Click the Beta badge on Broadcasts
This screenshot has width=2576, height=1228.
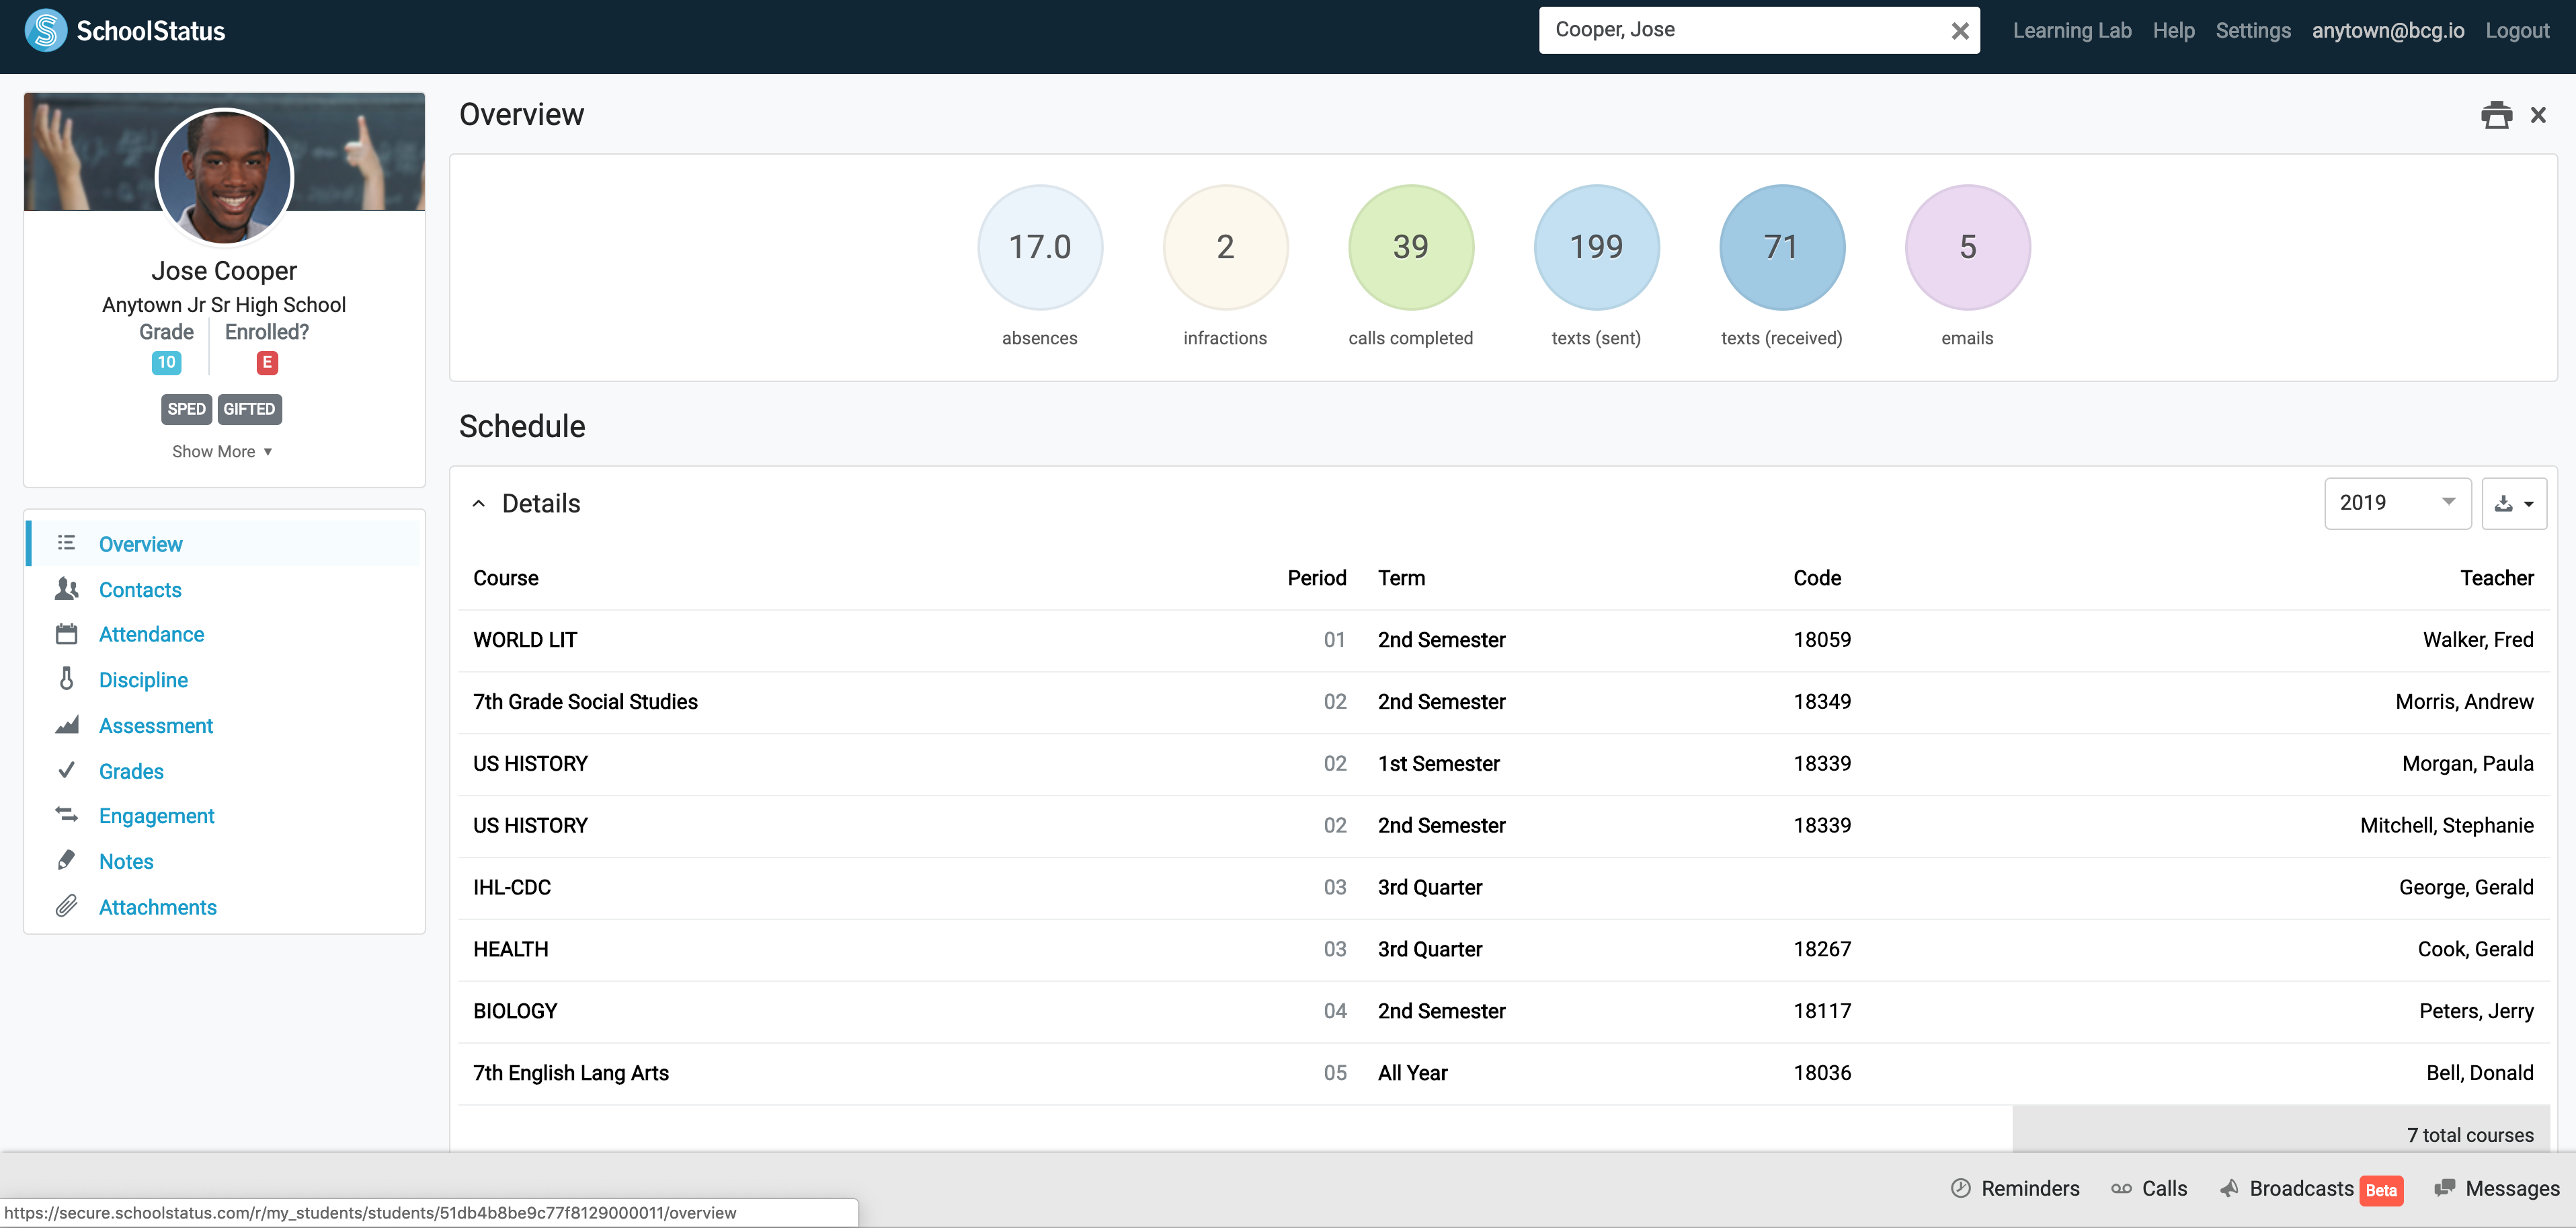tap(2380, 1190)
